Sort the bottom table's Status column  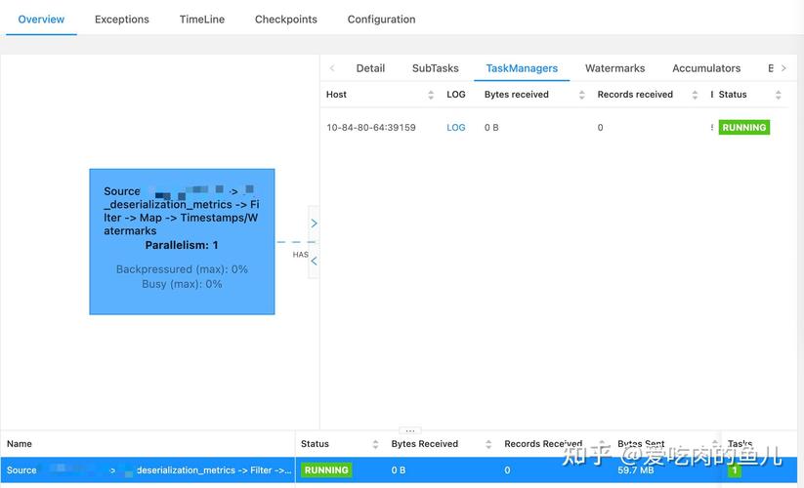[375, 444]
